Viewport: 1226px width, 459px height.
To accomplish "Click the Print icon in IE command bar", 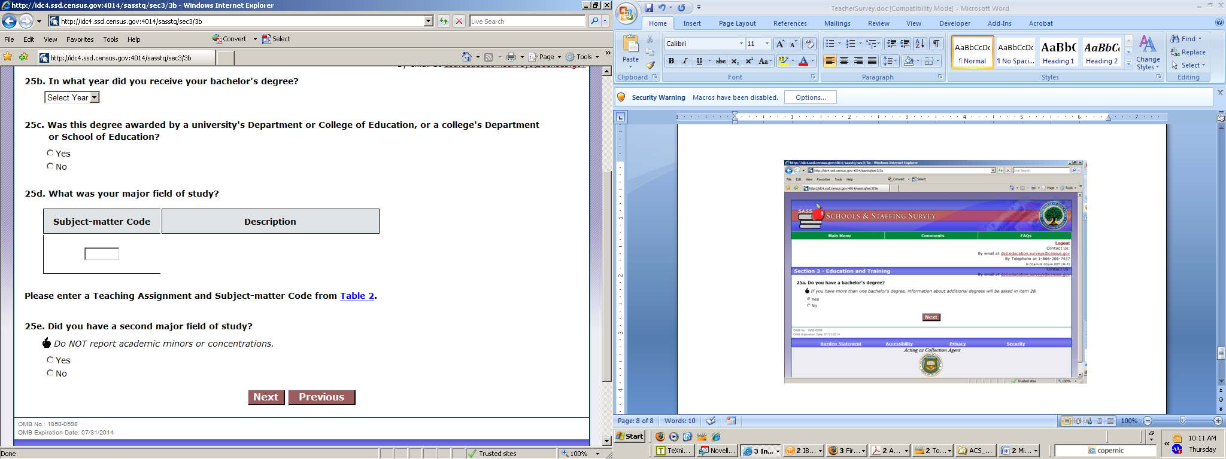I will coord(511,57).
